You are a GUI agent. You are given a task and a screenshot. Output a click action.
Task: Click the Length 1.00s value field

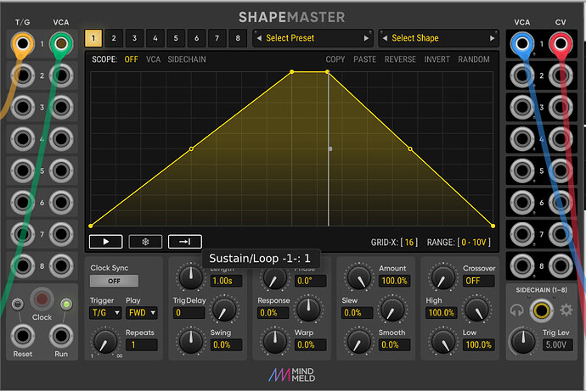point(223,281)
